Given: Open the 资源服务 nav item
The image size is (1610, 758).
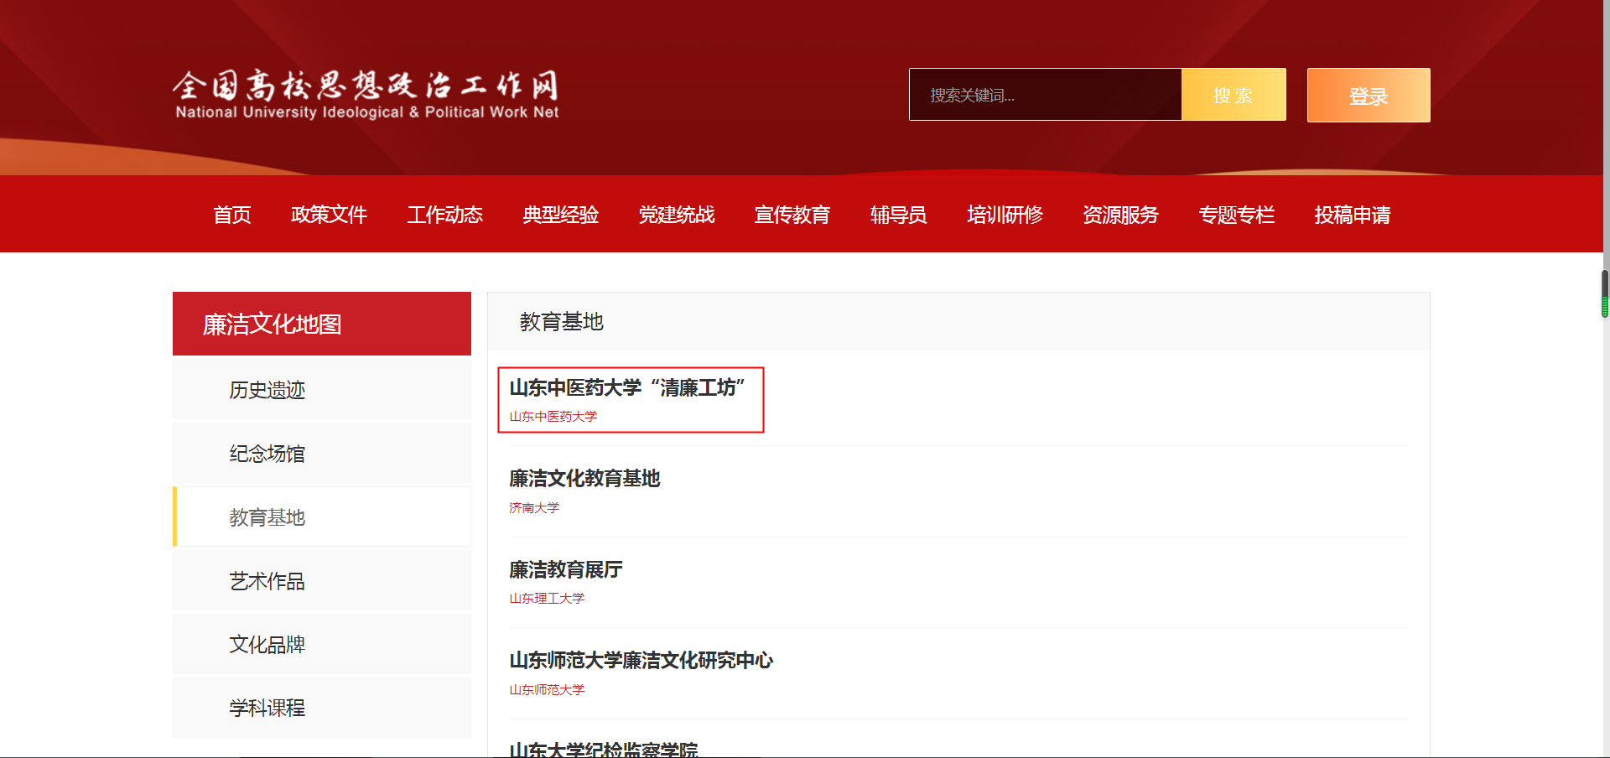Looking at the screenshot, I should click(1120, 215).
